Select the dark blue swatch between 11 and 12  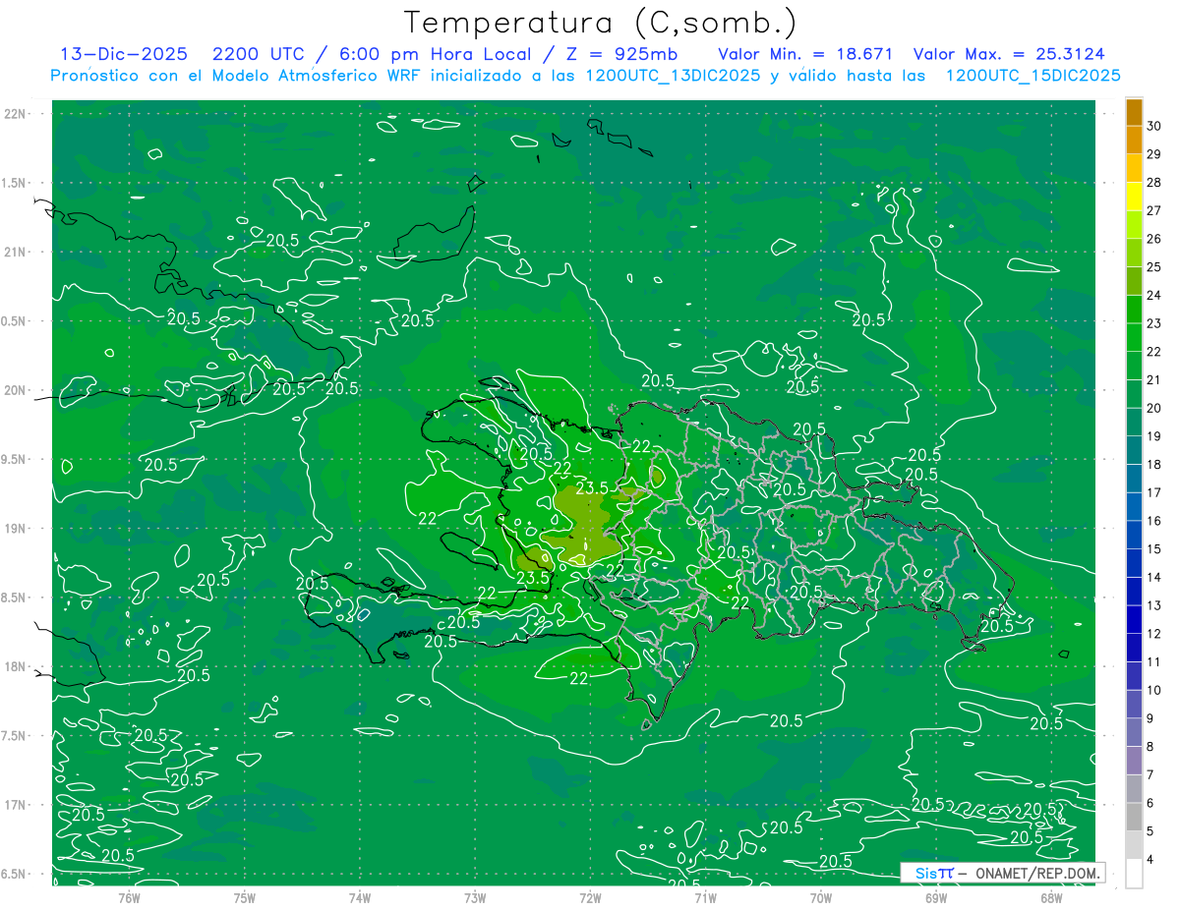click(x=1134, y=648)
